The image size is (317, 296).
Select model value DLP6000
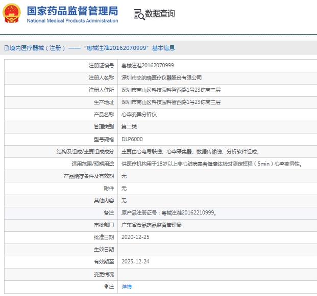tap(132, 139)
